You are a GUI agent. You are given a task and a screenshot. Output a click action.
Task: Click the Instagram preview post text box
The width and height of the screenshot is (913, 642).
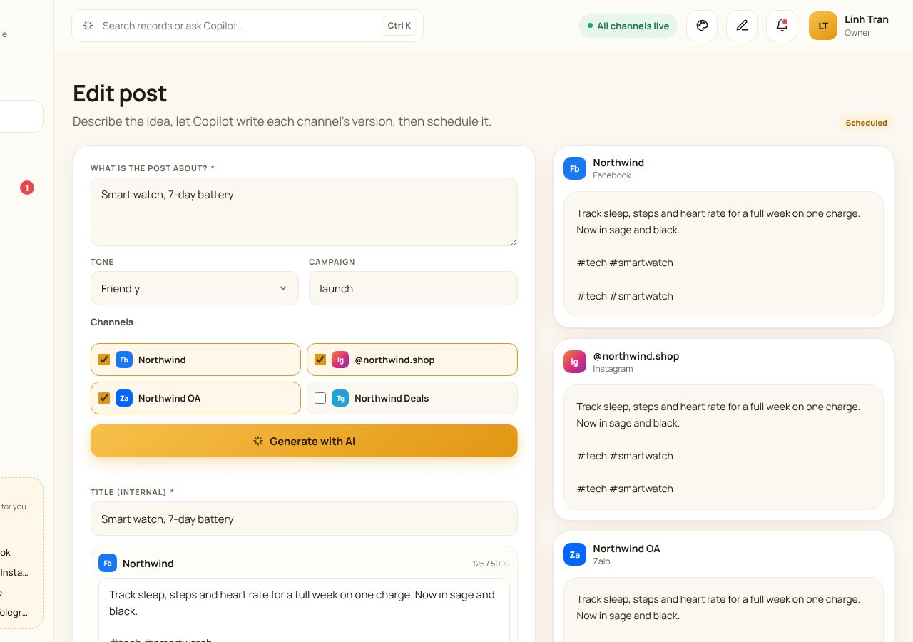(x=723, y=447)
